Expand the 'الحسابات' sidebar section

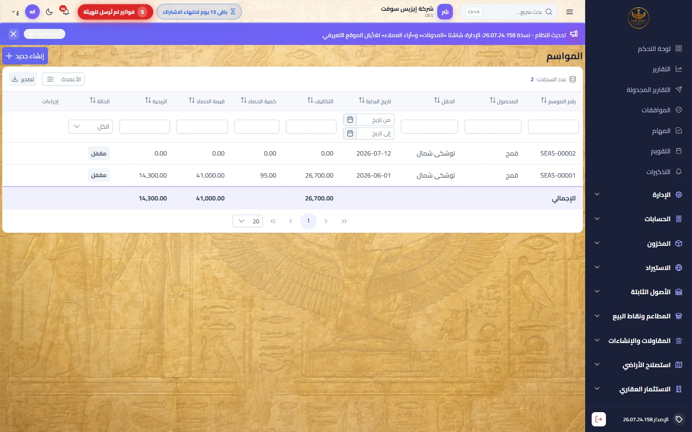(x=639, y=219)
